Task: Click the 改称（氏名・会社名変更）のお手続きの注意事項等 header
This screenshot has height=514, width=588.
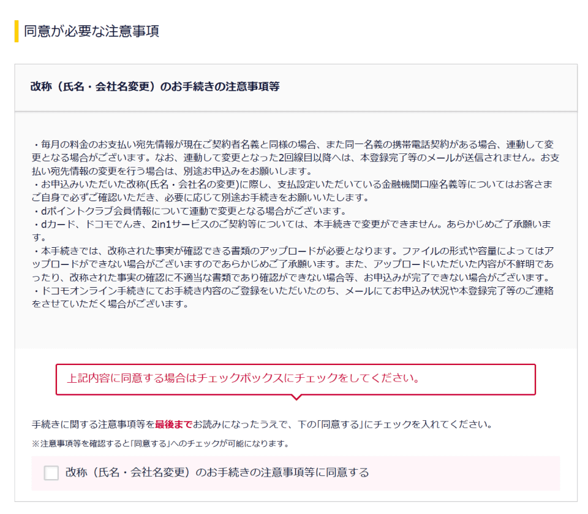Action: pyautogui.click(x=155, y=86)
